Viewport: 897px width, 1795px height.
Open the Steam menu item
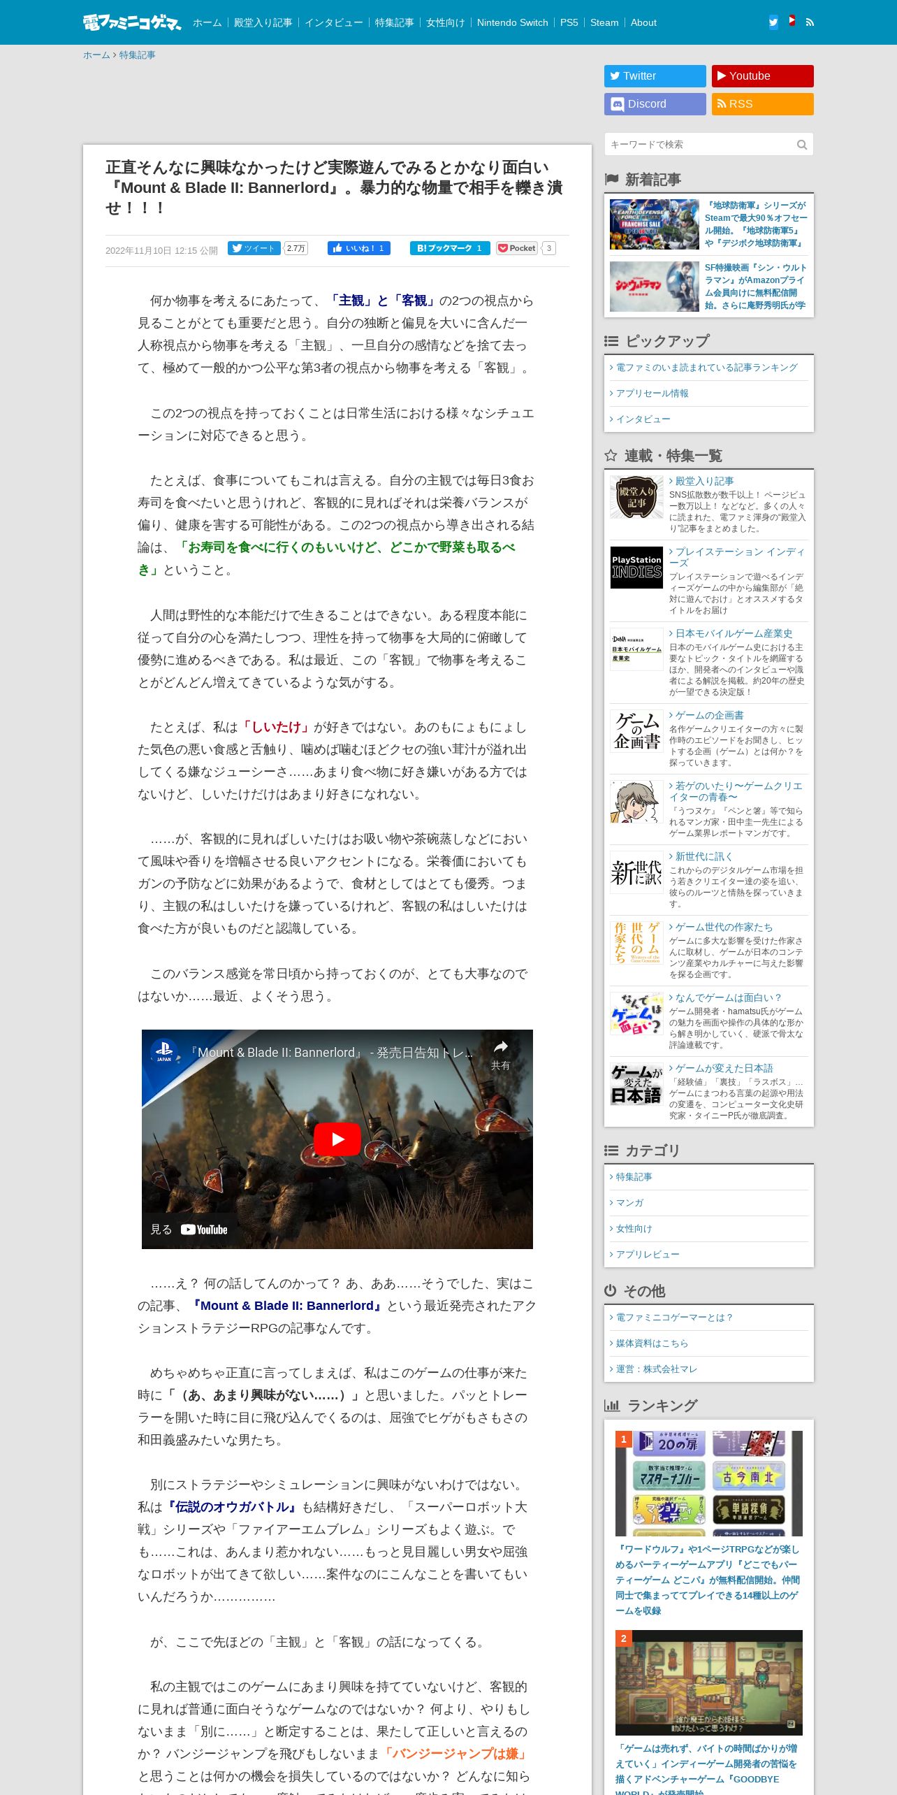point(604,22)
